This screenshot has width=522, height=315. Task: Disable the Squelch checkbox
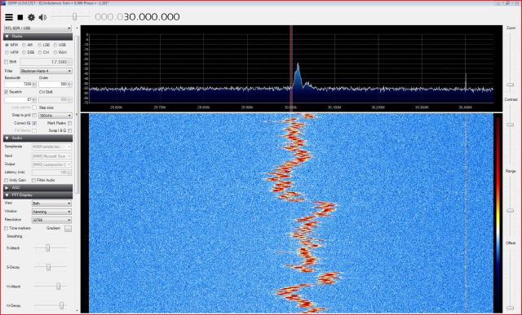[x=7, y=92]
